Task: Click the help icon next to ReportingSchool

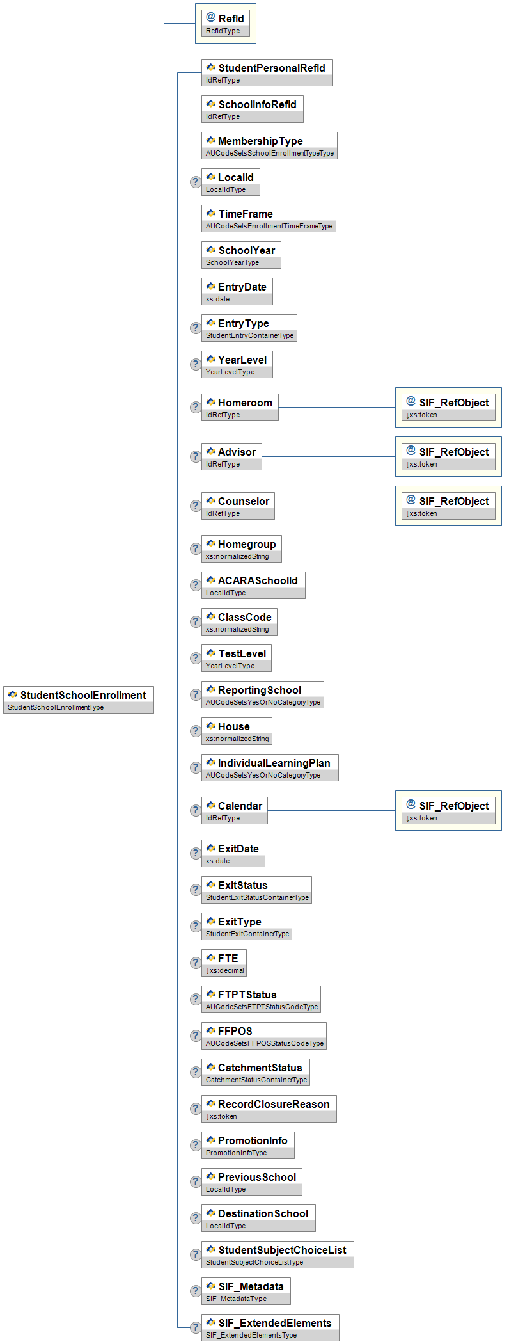Action: point(196,695)
